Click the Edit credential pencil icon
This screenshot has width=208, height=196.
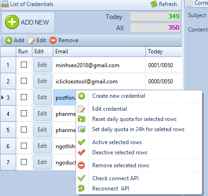click(82, 109)
